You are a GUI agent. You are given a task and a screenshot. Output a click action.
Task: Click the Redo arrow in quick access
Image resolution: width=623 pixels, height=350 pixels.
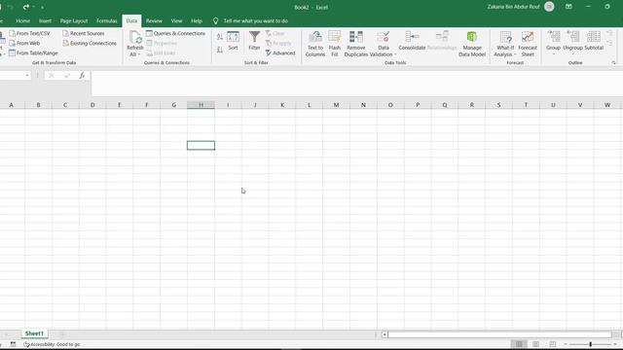pyautogui.click(x=26, y=7)
